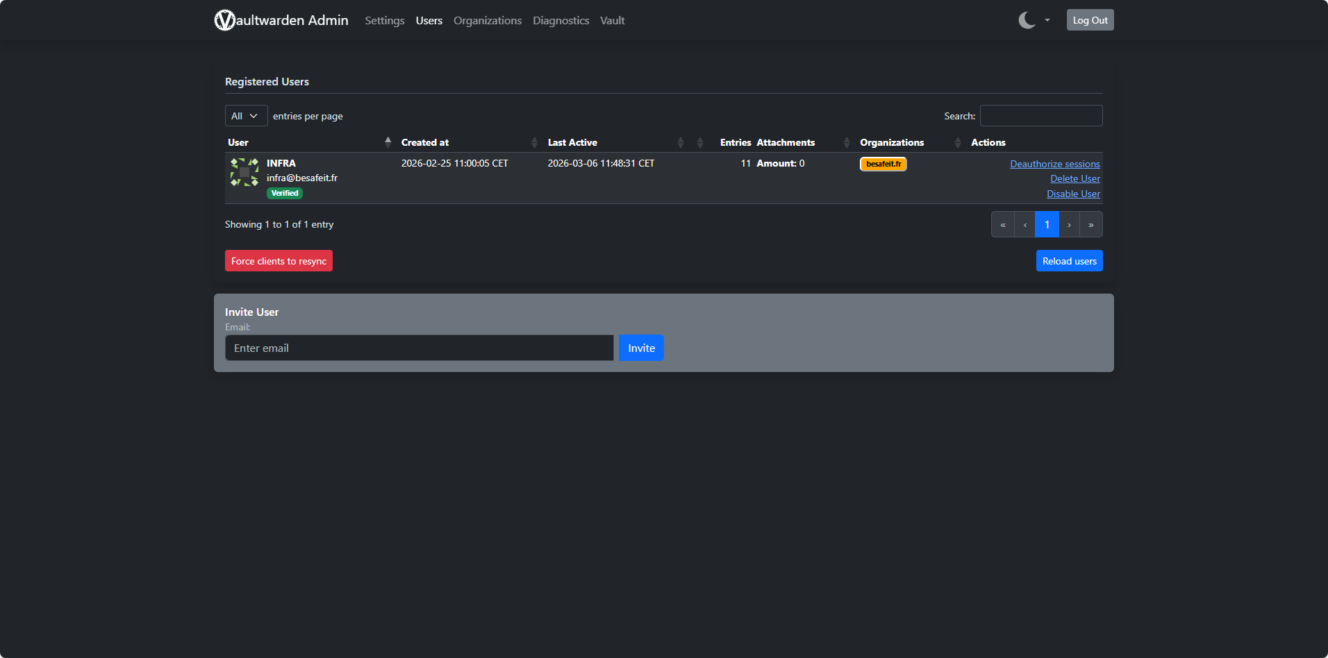Open the Organizations page
Screen dimensions: 1328x658
tap(488, 21)
